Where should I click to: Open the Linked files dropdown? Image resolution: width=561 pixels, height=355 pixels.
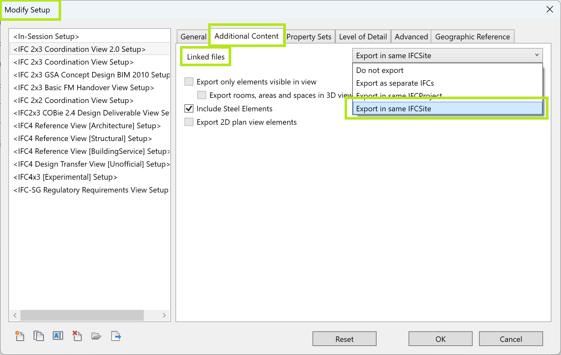coord(447,56)
